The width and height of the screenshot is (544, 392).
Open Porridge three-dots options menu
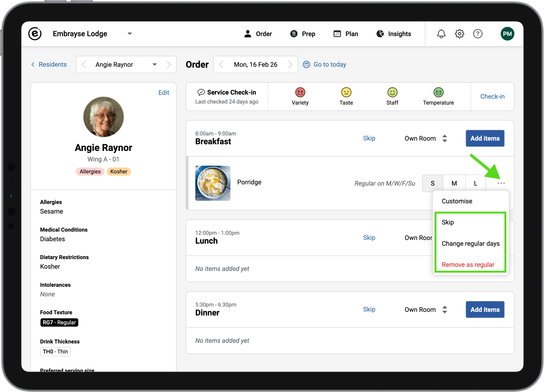(x=501, y=183)
